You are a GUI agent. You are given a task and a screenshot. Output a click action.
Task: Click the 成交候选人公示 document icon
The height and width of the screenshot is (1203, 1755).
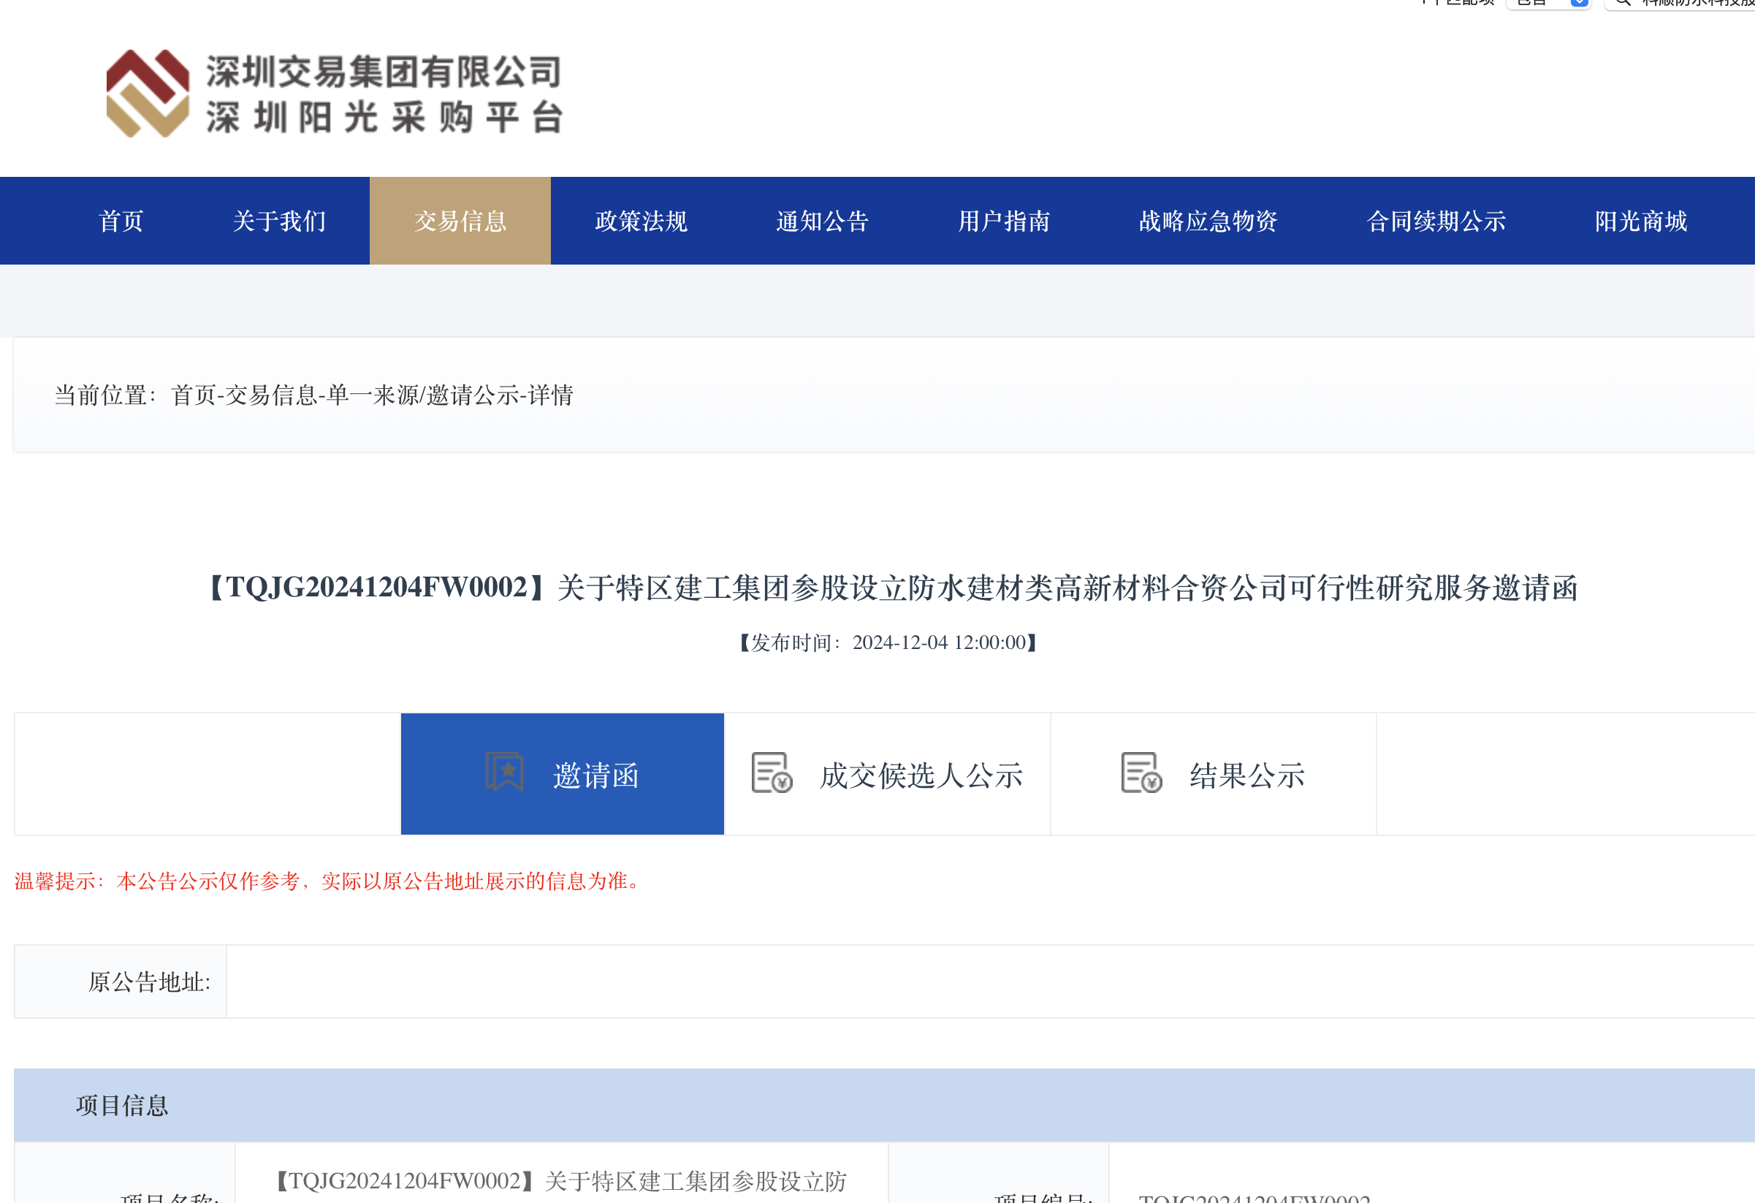(771, 773)
